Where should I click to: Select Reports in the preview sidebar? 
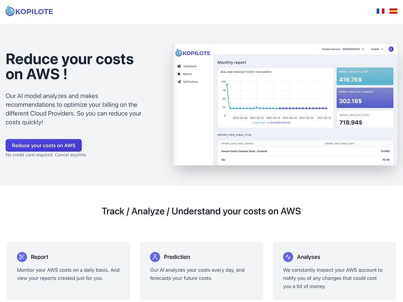[185, 74]
